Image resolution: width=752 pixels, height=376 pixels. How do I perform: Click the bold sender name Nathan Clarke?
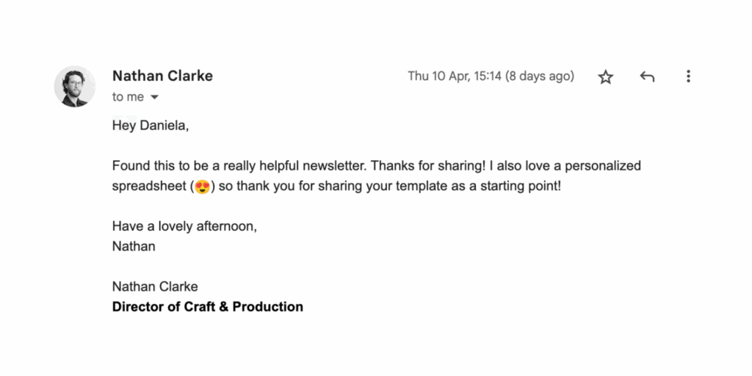(x=162, y=76)
